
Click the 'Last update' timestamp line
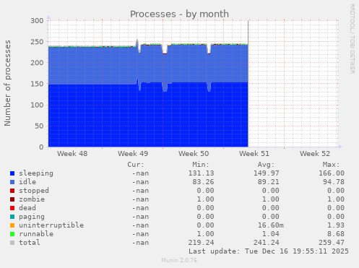pos(269,251)
